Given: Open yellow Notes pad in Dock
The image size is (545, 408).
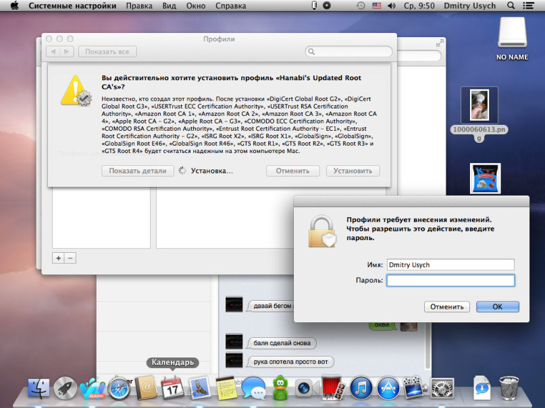Looking at the screenshot, I should [226, 388].
